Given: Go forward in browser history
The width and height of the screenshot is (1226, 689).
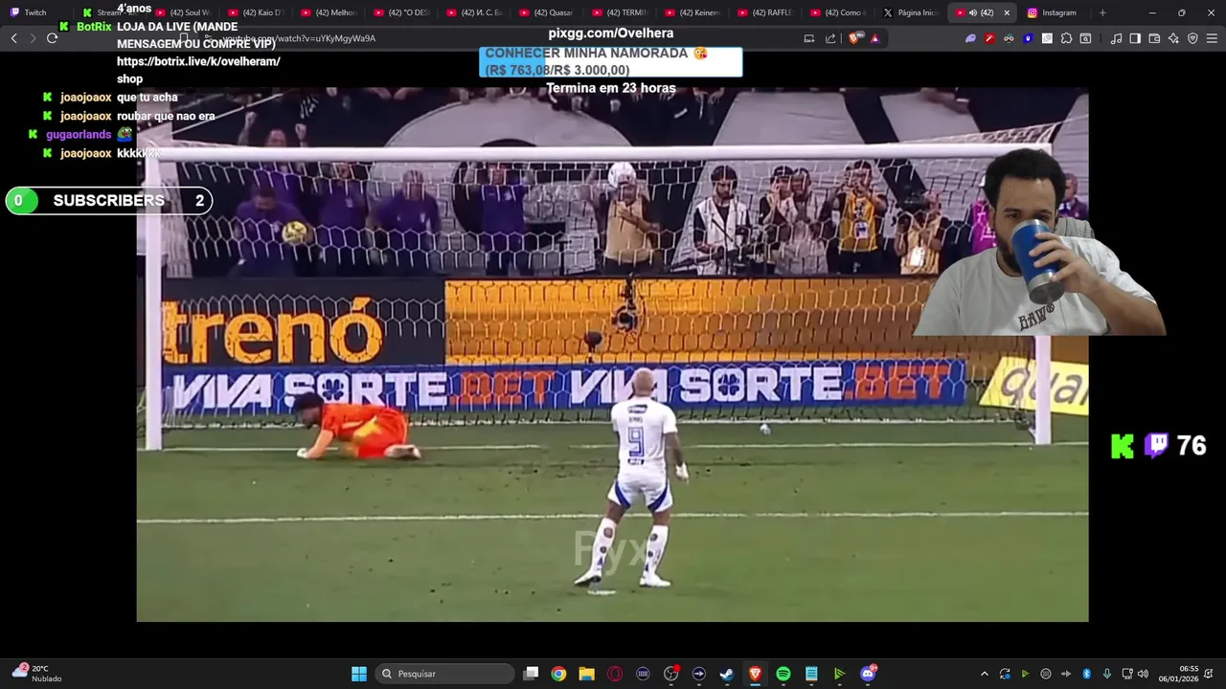Looking at the screenshot, I should [33, 38].
